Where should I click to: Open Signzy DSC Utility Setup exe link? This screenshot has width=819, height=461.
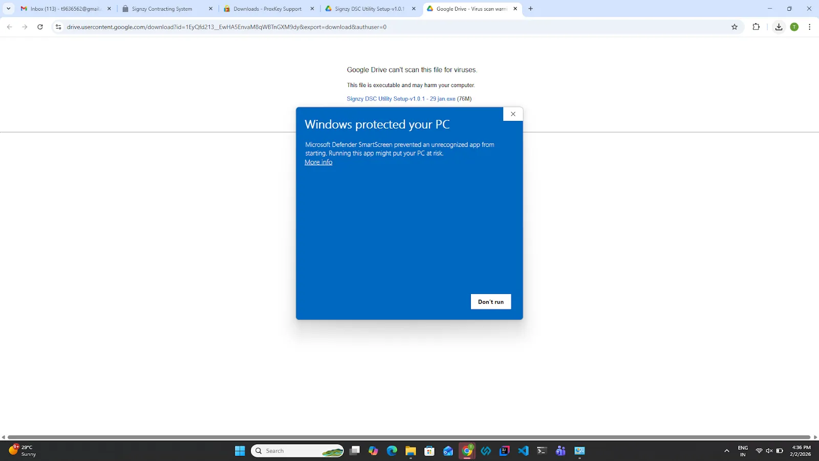pos(401,99)
